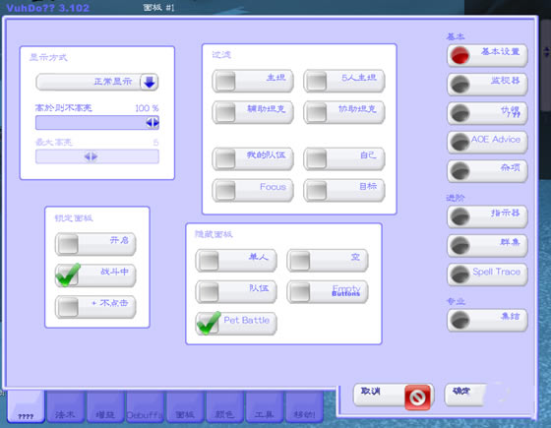Adjust the 高於则不高亮 slider
Image resolution: width=551 pixels, height=428 pixels.
[x=97, y=123]
